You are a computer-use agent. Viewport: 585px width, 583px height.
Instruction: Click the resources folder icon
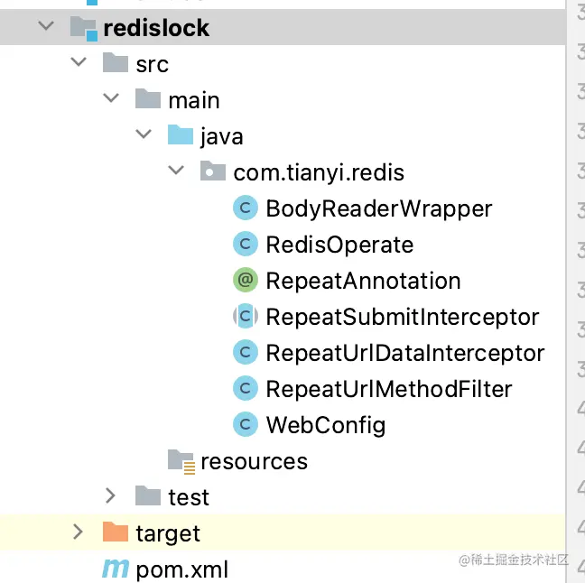181,461
